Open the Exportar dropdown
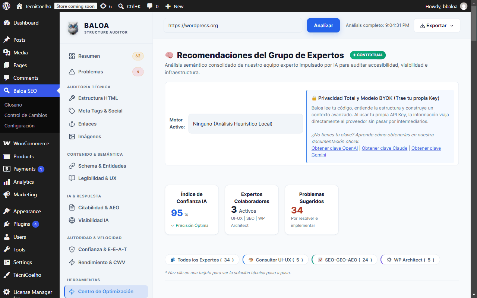The width and height of the screenshot is (477, 298). (x=437, y=25)
